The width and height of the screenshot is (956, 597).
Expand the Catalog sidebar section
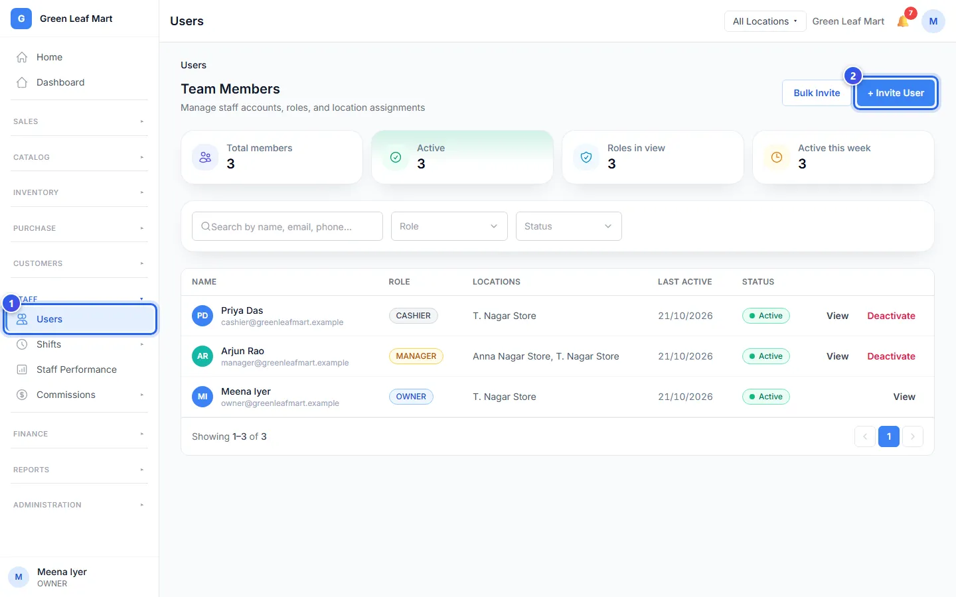coord(80,157)
